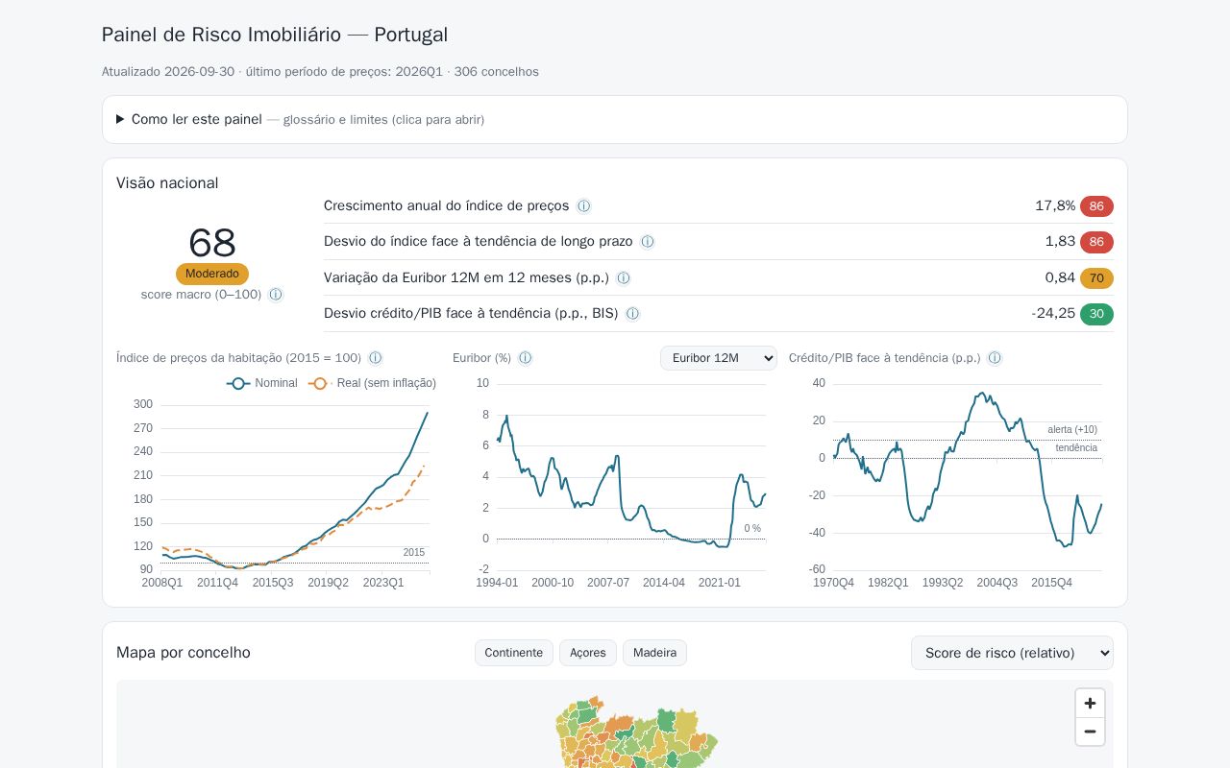Click the 'Mapa por concelho' heading
This screenshot has width=1230, height=768.
[x=184, y=653]
